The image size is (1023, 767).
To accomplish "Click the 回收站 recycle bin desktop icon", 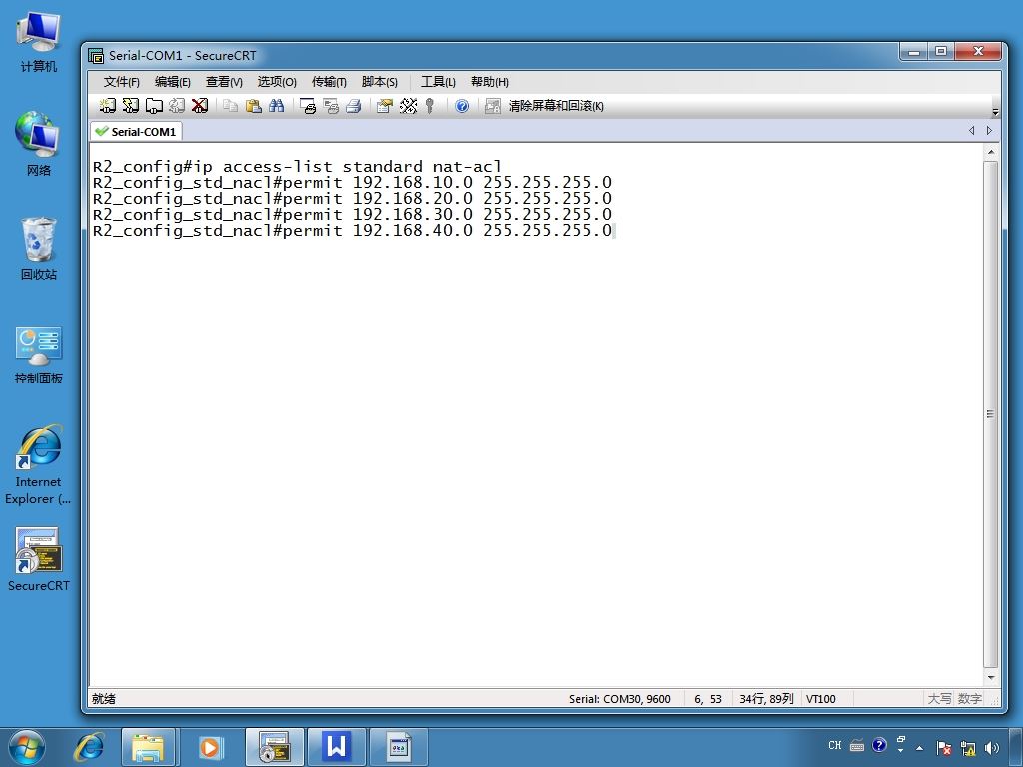I will 39,248.
